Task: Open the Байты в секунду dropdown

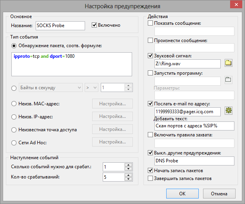Action: [51, 88]
